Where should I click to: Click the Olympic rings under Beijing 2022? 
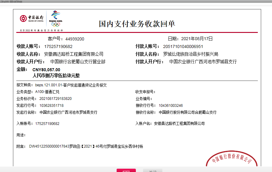click(x=56, y=24)
